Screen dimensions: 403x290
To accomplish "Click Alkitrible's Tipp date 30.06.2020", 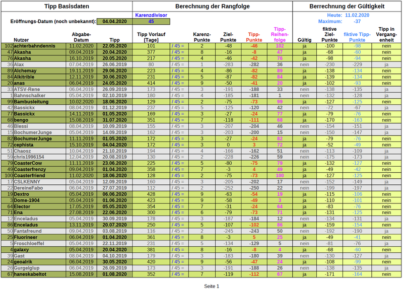I will coord(115,77).
